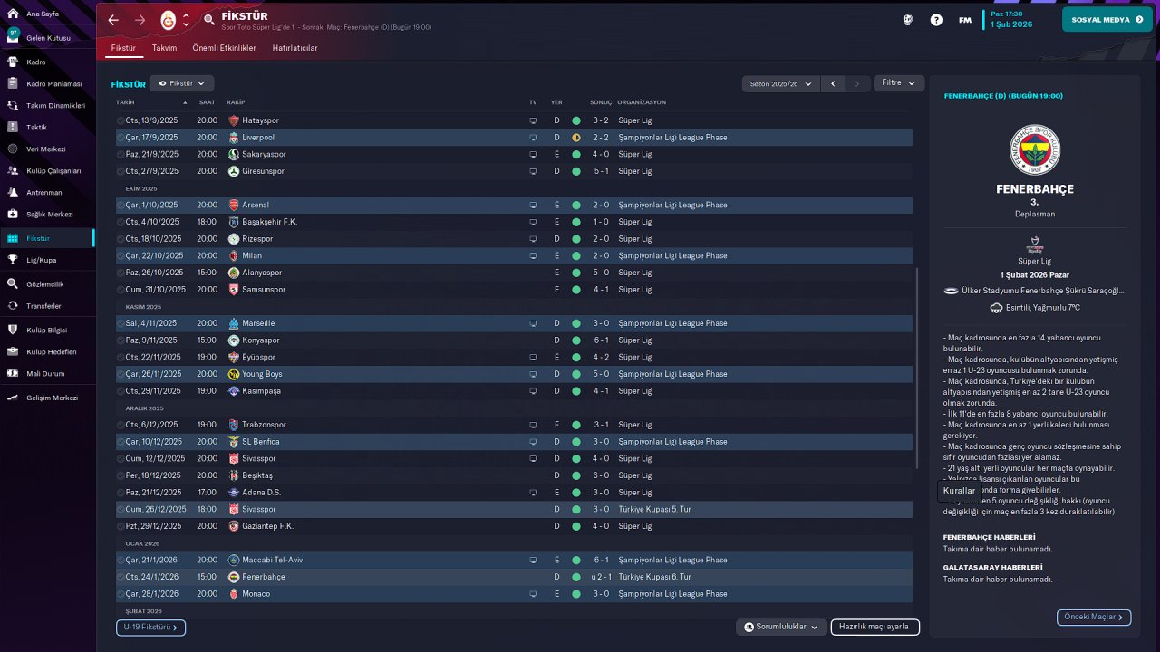
Task: Click Hazırlık maçı ayarla button
Action: [x=874, y=627]
